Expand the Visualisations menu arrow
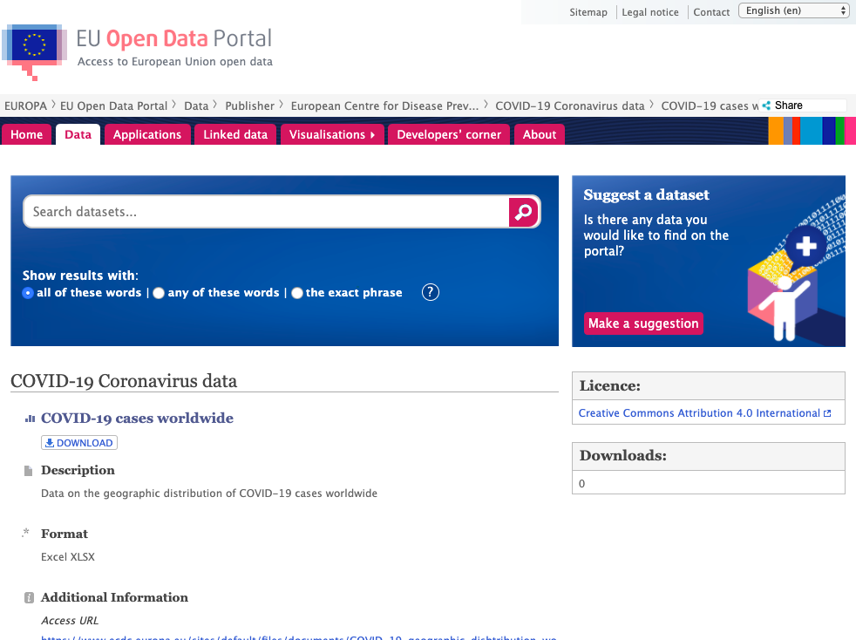 373,134
